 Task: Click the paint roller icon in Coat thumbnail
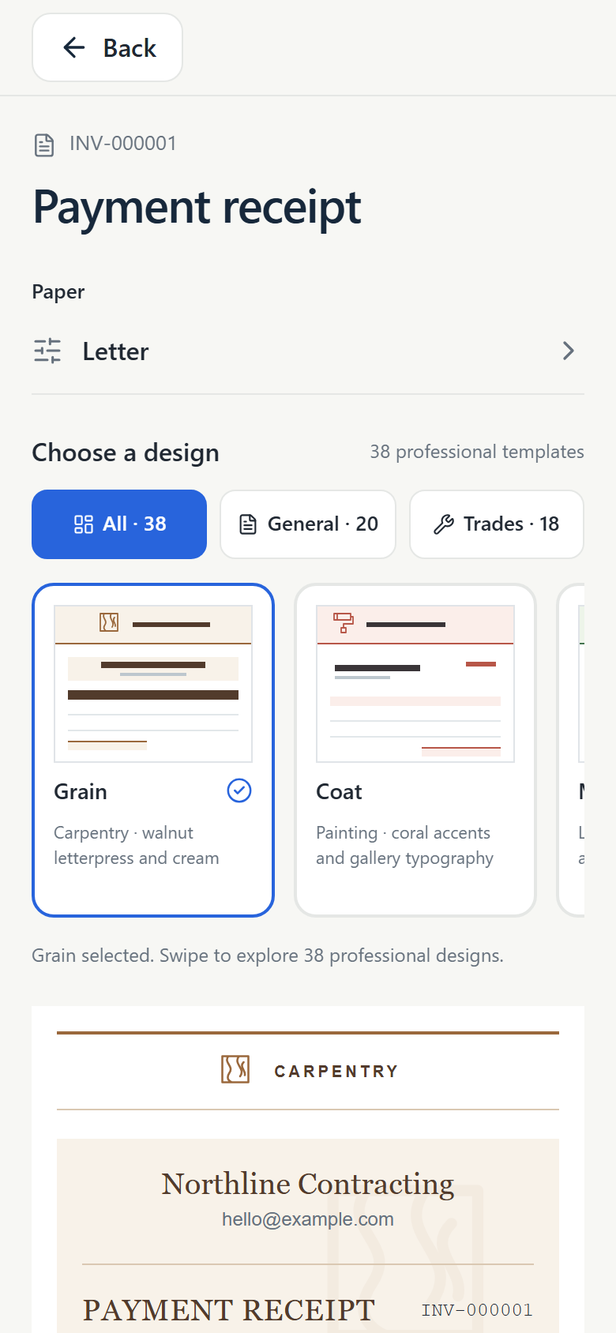tap(344, 622)
